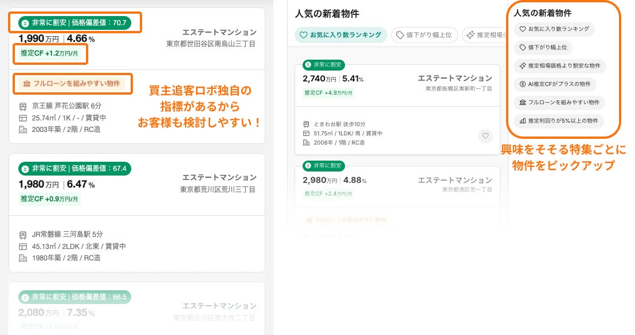
Task: Open the partially visible 推定相場 tab
Action: pos(484,35)
